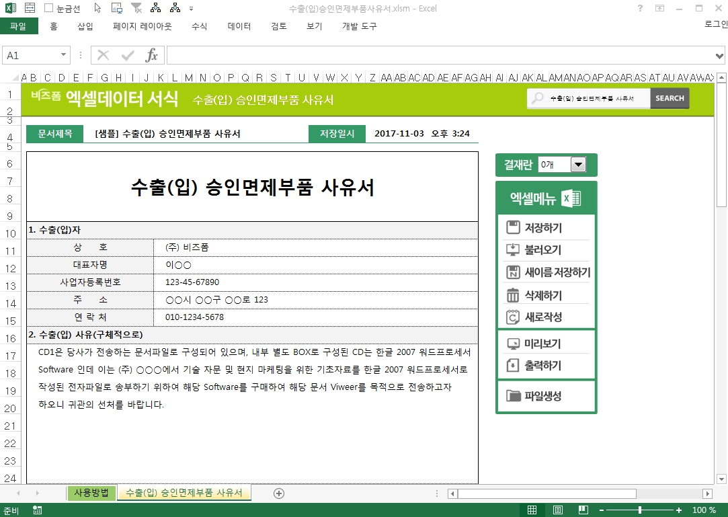Click the zoom slider handle
Screen dimensions: 728x517
coord(639,510)
